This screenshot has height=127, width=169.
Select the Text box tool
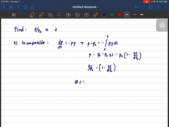point(87,15)
